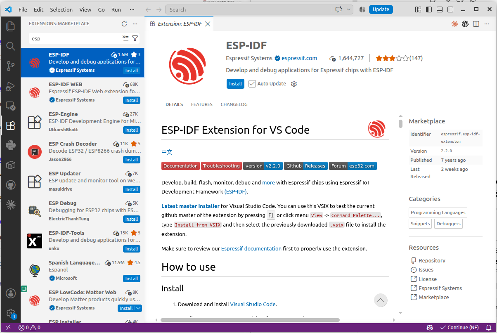Open the filter extensions funnel icon
This screenshot has height=333, width=497.
[x=135, y=38]
